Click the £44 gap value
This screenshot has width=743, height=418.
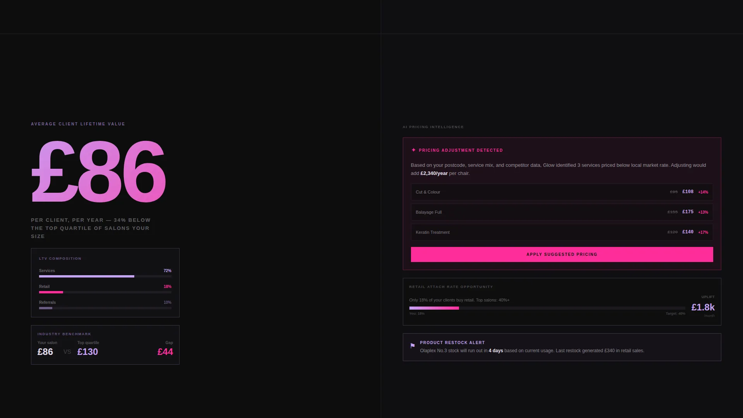point(165,352)
